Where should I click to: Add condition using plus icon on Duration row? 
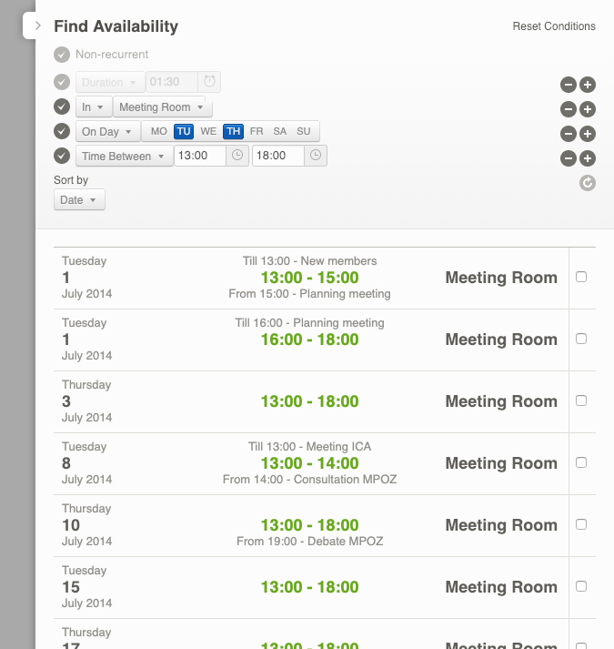pyautogui.click(x=588, y=85)
